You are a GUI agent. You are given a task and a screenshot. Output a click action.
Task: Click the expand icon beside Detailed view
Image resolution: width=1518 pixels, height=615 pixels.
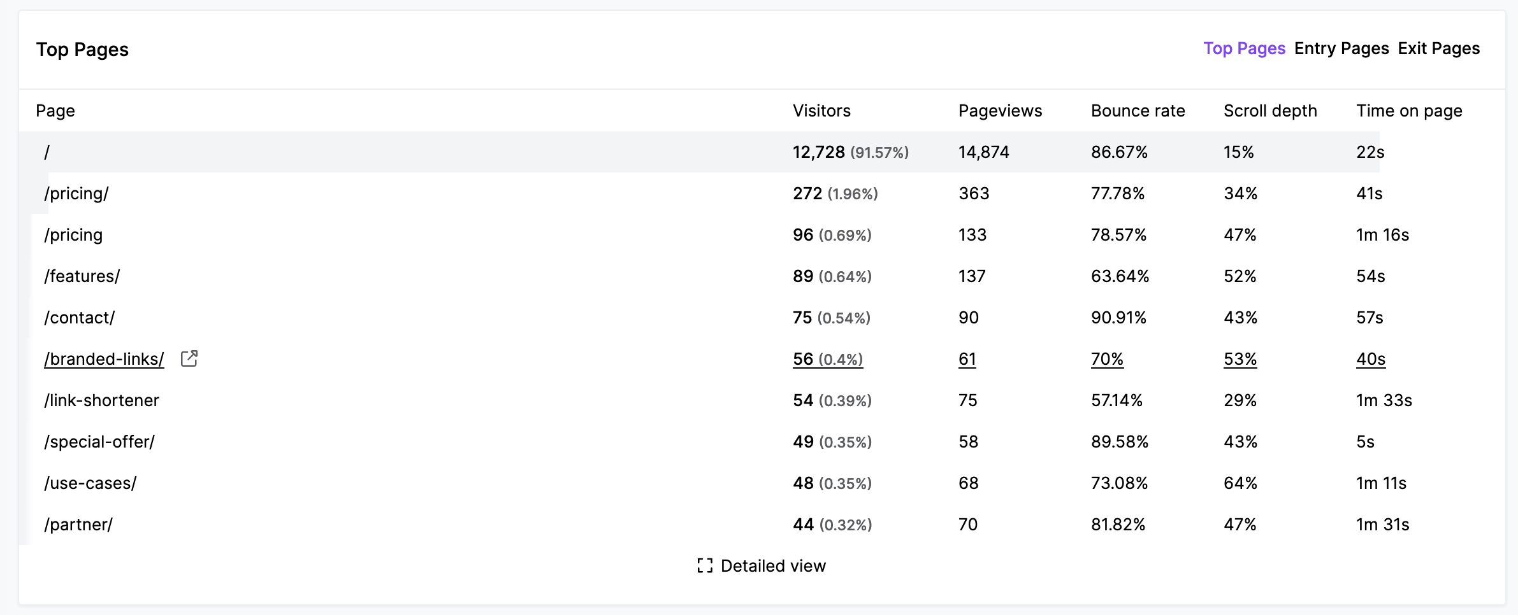point(705,565)
